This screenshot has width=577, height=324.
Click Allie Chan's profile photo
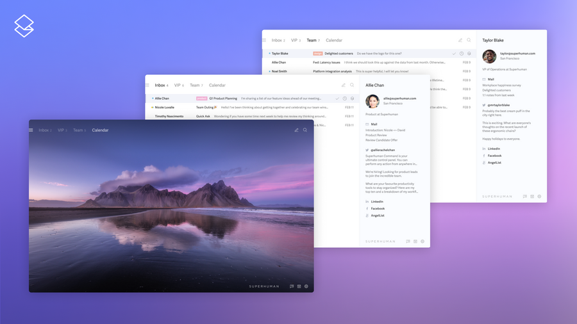coord(372,101)
